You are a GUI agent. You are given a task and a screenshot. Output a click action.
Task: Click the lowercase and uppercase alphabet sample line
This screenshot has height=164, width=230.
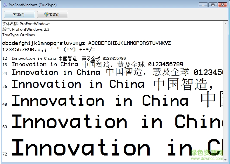point(87,43)
